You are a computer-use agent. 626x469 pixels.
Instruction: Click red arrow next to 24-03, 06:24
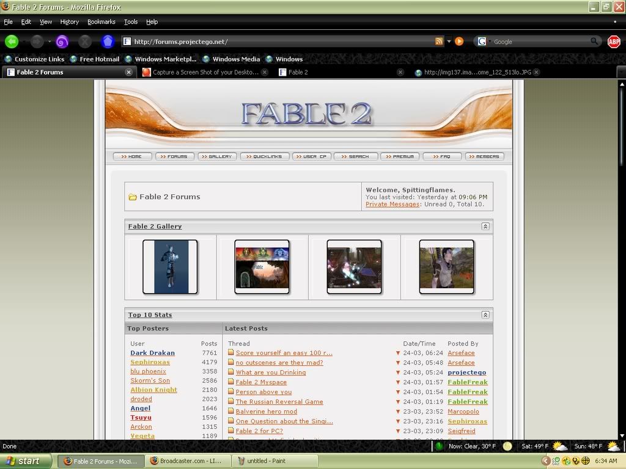(397, 354)
